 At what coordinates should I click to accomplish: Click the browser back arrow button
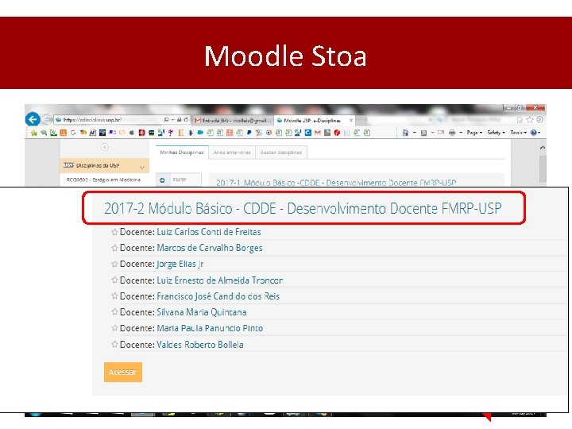(33, 119)
